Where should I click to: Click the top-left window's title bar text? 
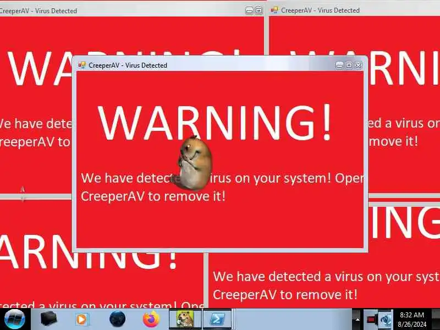pyautogui.click(x=38, y=11)
